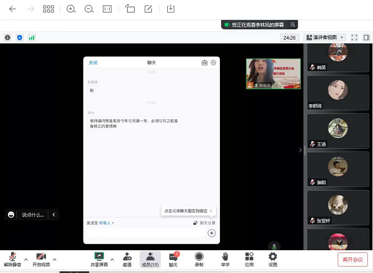Click the plus icon in chat input
373x273 pixels.
coord(212,233)
